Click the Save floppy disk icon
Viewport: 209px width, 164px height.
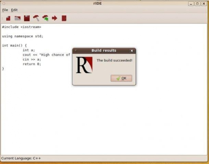[x=27, y=18]
